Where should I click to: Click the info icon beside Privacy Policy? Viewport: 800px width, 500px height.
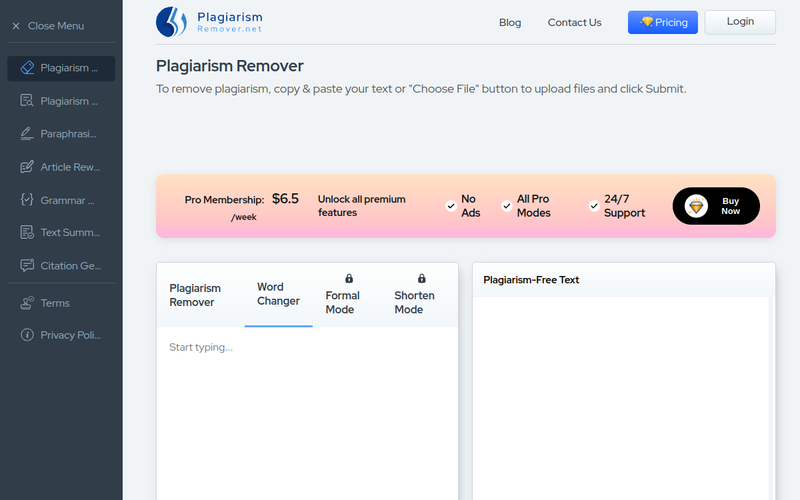point(27,335)
